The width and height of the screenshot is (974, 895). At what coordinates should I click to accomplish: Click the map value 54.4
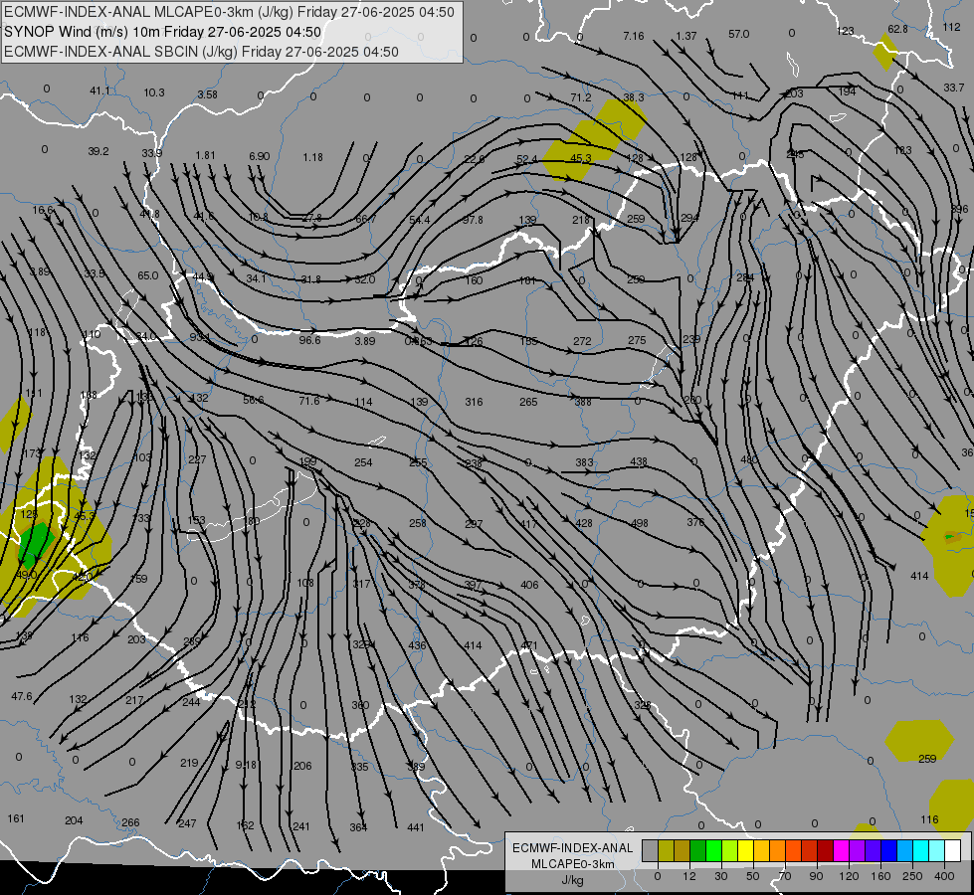420,220
